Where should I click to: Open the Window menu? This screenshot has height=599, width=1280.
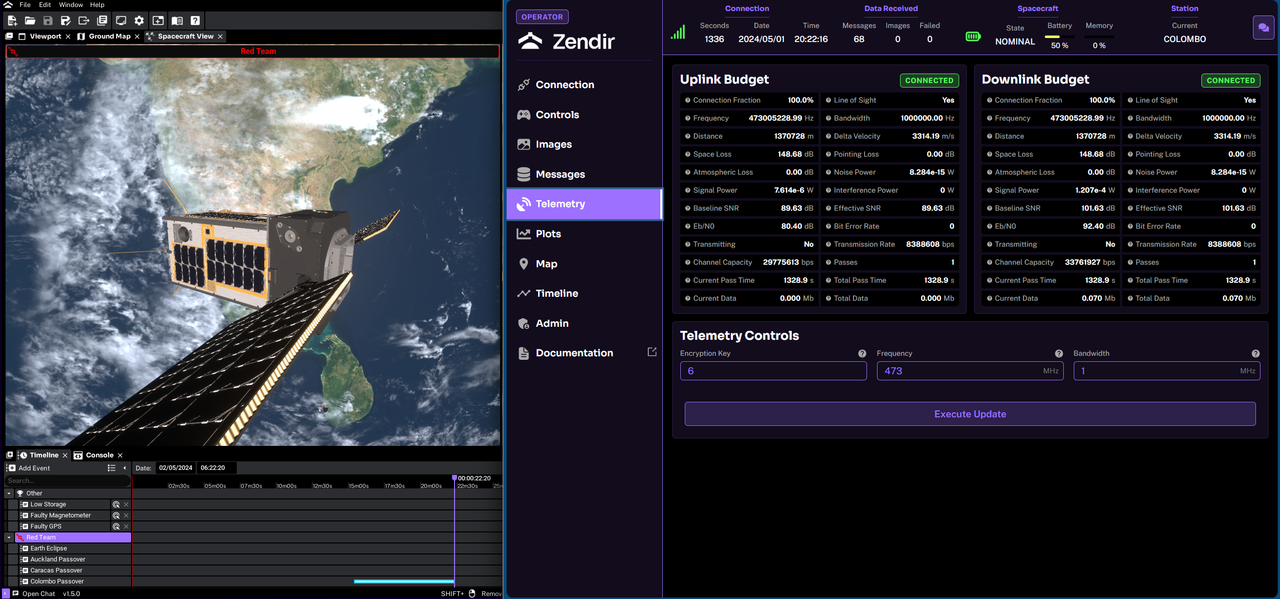click(71, 5)
